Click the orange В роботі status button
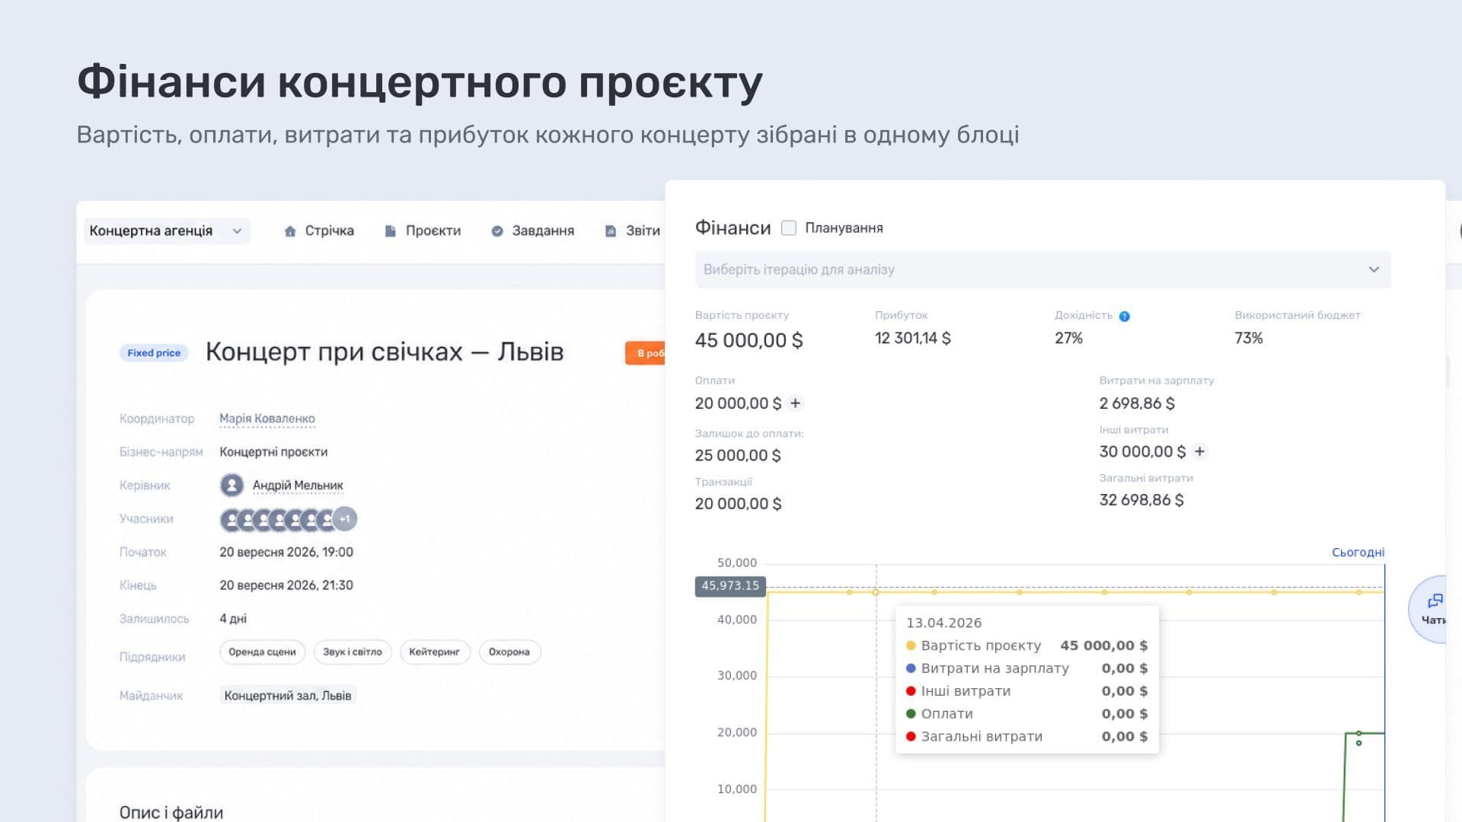The height and width of the screenshot is (822, 1462). (x=646, y=353)
